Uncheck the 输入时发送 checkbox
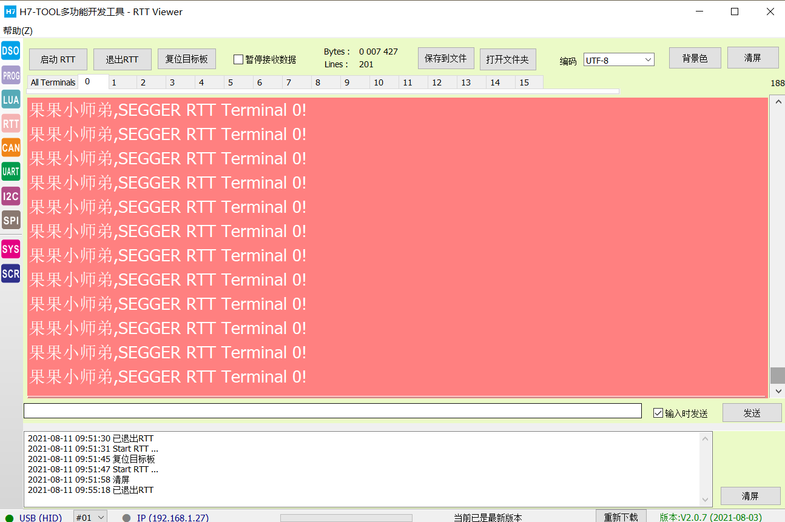Image resolution: width=785 pixels, height=522 pixels. coord(658,413)
